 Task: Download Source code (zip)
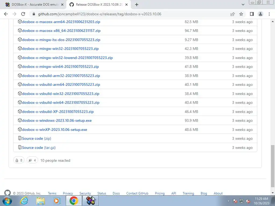pyautogui.click(x=37, y=138)
